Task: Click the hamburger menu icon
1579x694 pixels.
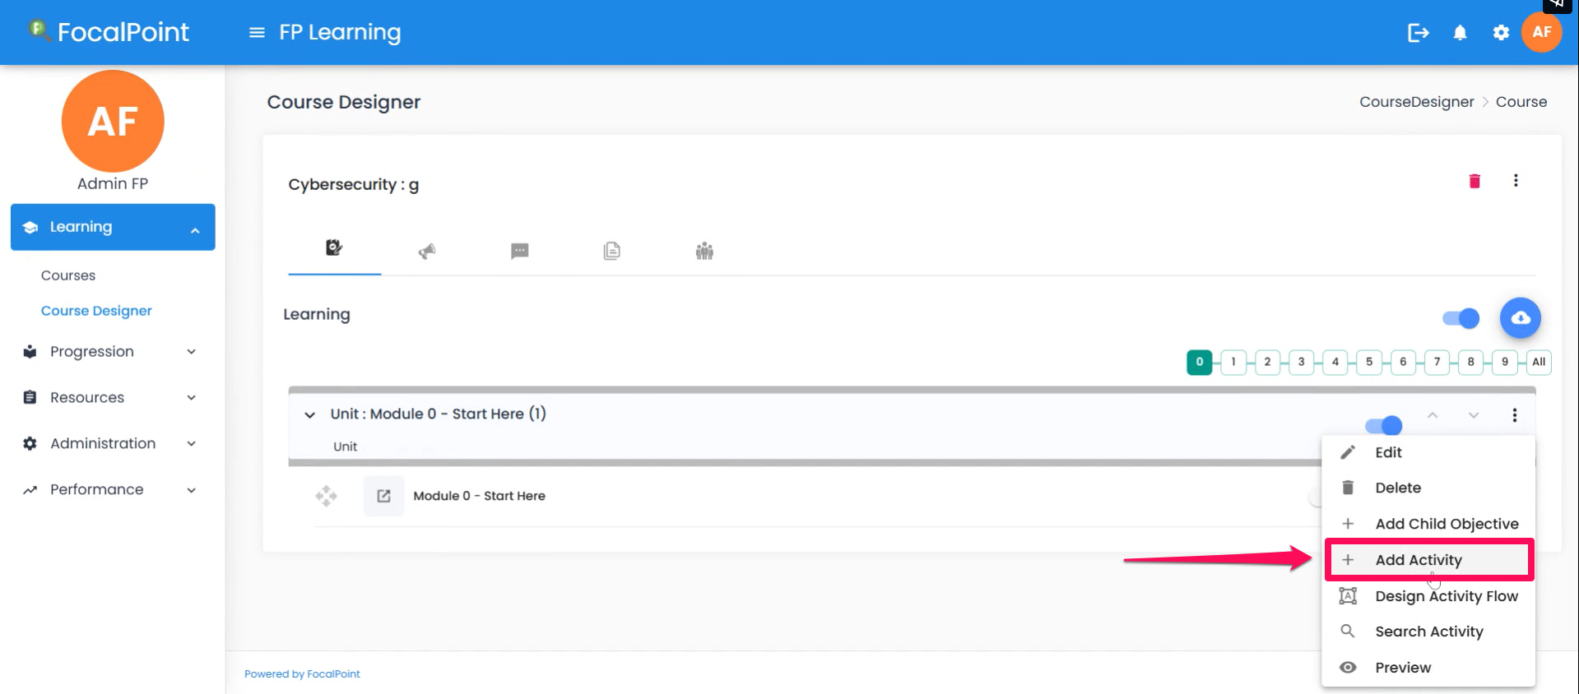Action: (257, 33)
